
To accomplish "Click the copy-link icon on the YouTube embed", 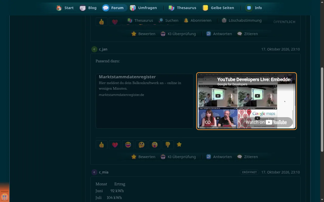I will tap(208, 122).
